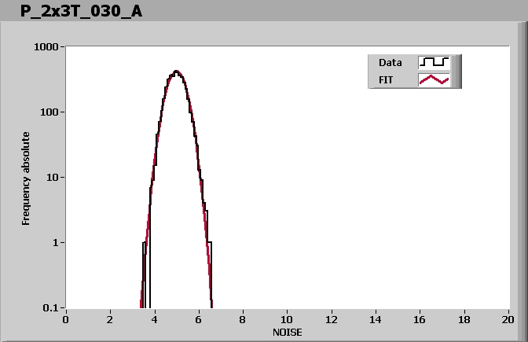528x342 pixels.
Task: Click the FIT plot legend icon
Action: tap(434, 79)
